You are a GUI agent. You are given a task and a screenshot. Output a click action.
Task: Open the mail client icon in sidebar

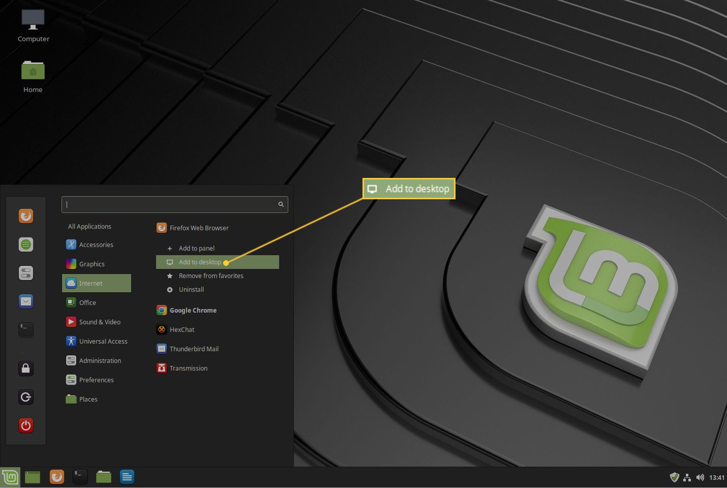click(x=26, y=301)
